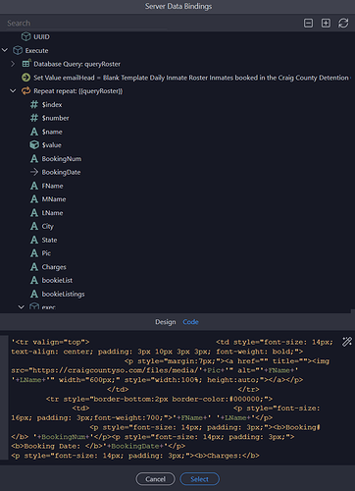Screen dimensions: 355x491
Task: Click the Cancel button
Action: (155, 479)
